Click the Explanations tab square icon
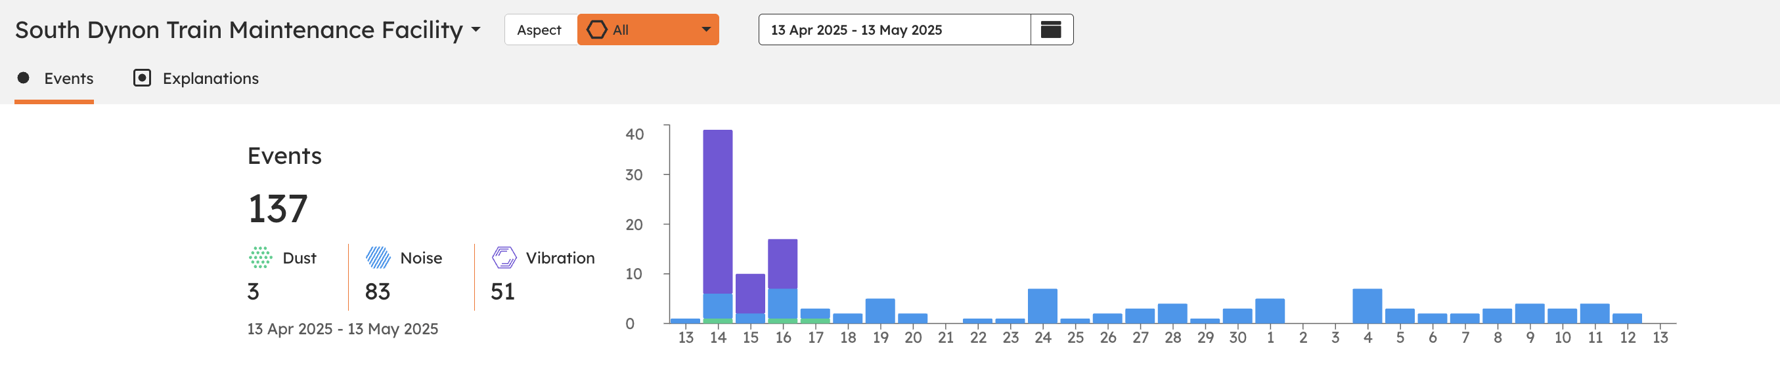 pos(142,78)
